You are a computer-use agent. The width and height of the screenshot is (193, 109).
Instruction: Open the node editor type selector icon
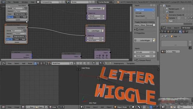point(4,63)
